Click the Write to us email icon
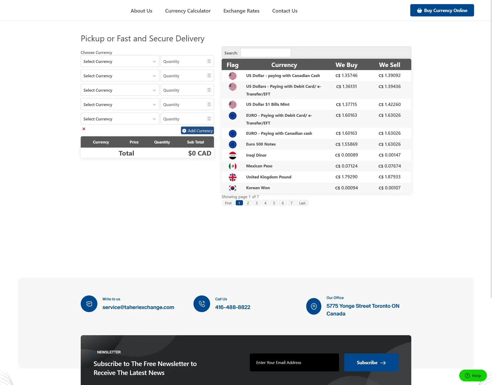The width and height of the screenshot is (492, 385). point(89,304)
